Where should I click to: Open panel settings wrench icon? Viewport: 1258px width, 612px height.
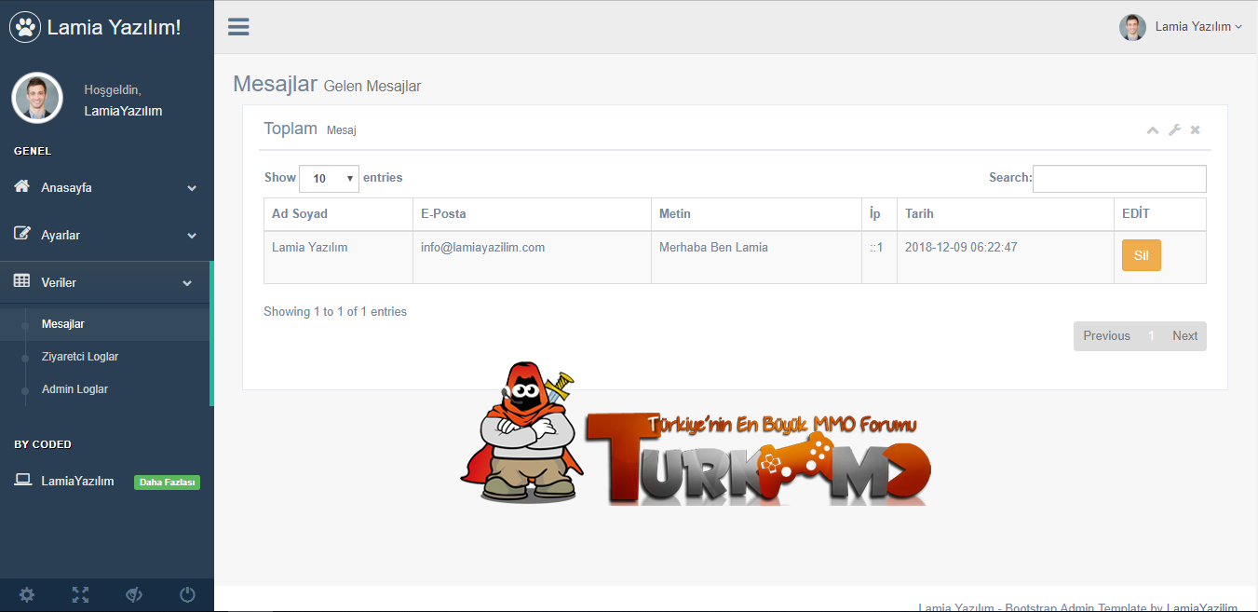point(1174,130)
